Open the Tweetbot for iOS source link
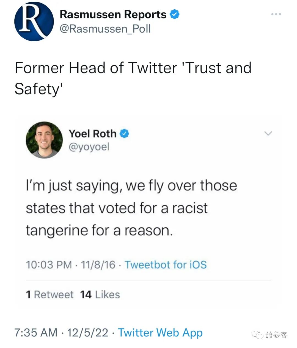 pos(166,265)
